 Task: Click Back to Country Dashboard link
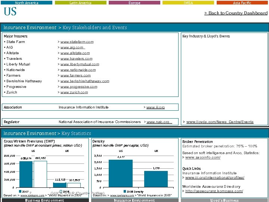click(236, 13)
